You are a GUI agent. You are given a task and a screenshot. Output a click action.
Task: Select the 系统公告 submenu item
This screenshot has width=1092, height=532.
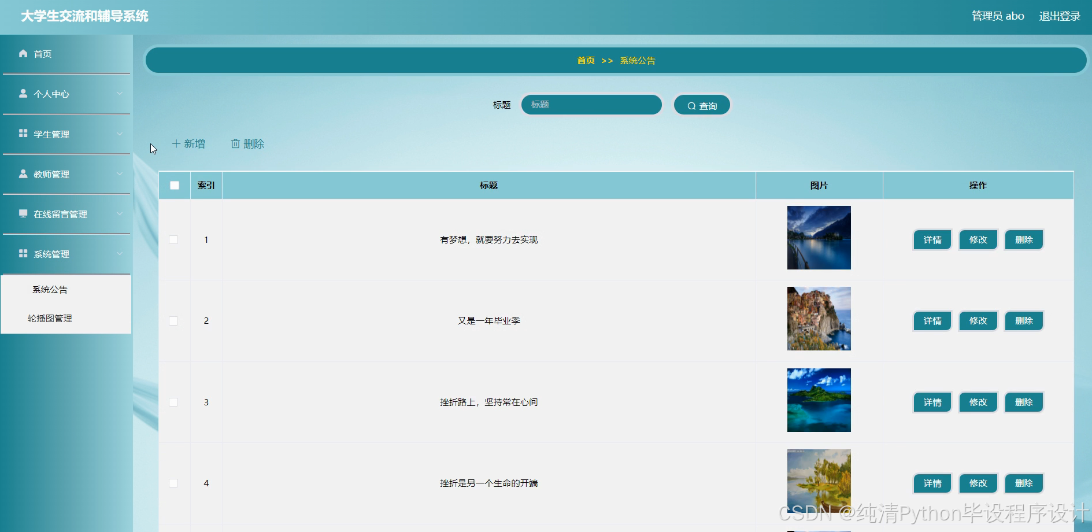(x=66, y=290)
